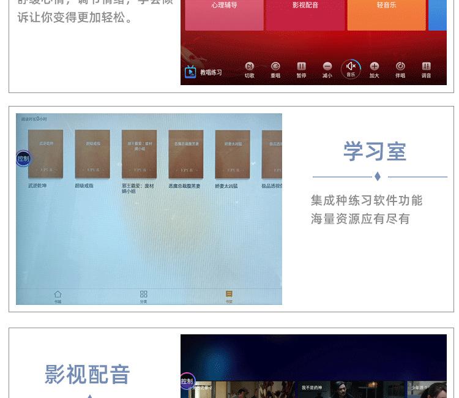This screenshot has height=398, width=459.
Task: Click the 超级戒指 title text
Action: tap(84, 186)
